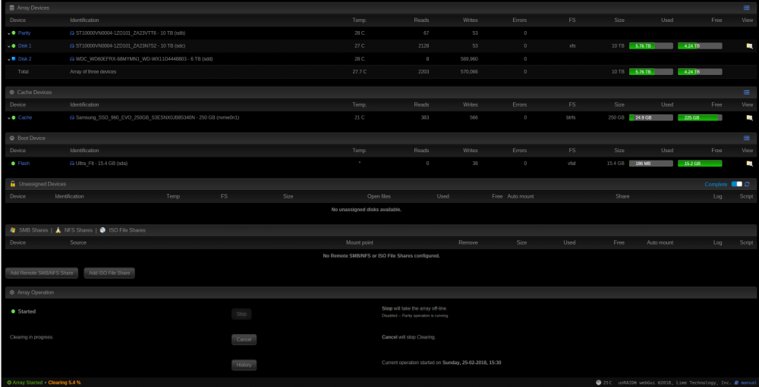759x387 pixels.
Task: Expand Disk 2 device dropdown arrow
Action: coord(8,59)
